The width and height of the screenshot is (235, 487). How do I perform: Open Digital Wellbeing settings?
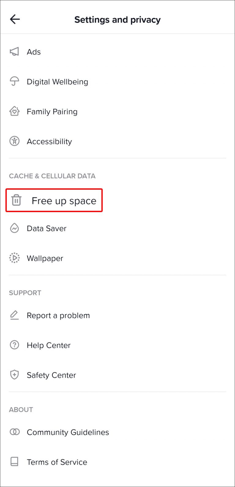(117, 82)
